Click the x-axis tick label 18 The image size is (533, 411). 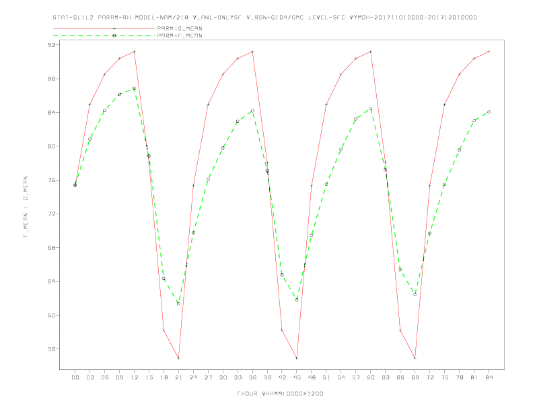pos(164,377)
